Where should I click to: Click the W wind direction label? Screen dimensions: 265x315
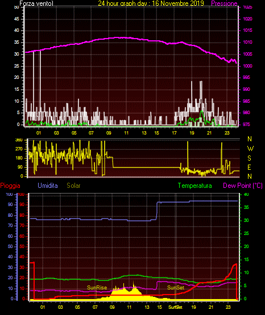point(250,149)
